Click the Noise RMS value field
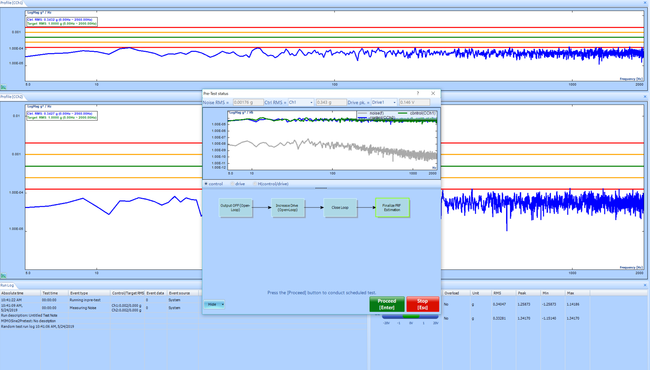The image size is (650, 370). point(248,102)
